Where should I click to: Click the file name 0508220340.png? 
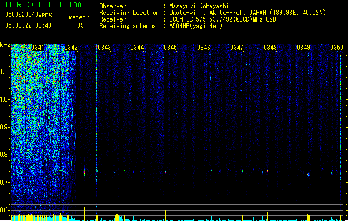tap(28, 14)
